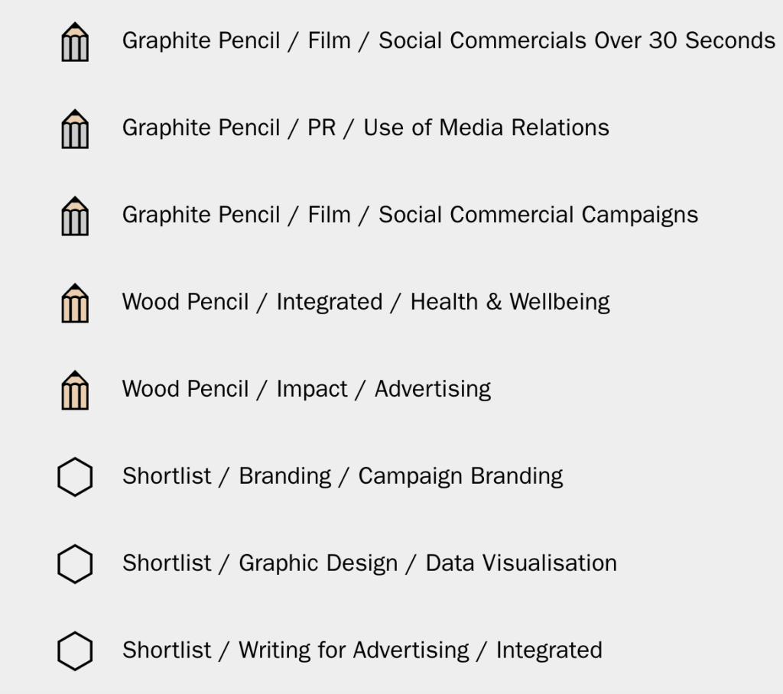Image resolution: width=783 pixels, height=694 pixels.
Task: Select Shortlist / Graphic Design / Data Visualisation text
Action: tap(369, 563)
